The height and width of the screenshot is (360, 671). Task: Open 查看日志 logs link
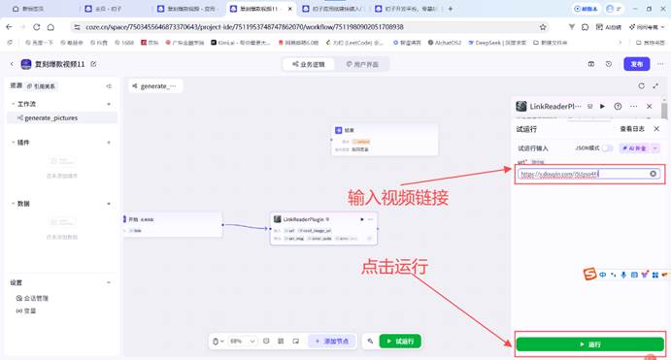[x=632, y=129]
